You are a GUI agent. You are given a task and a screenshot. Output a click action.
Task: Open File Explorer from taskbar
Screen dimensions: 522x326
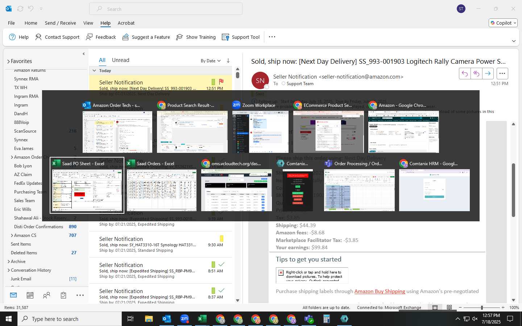point(149,319)
